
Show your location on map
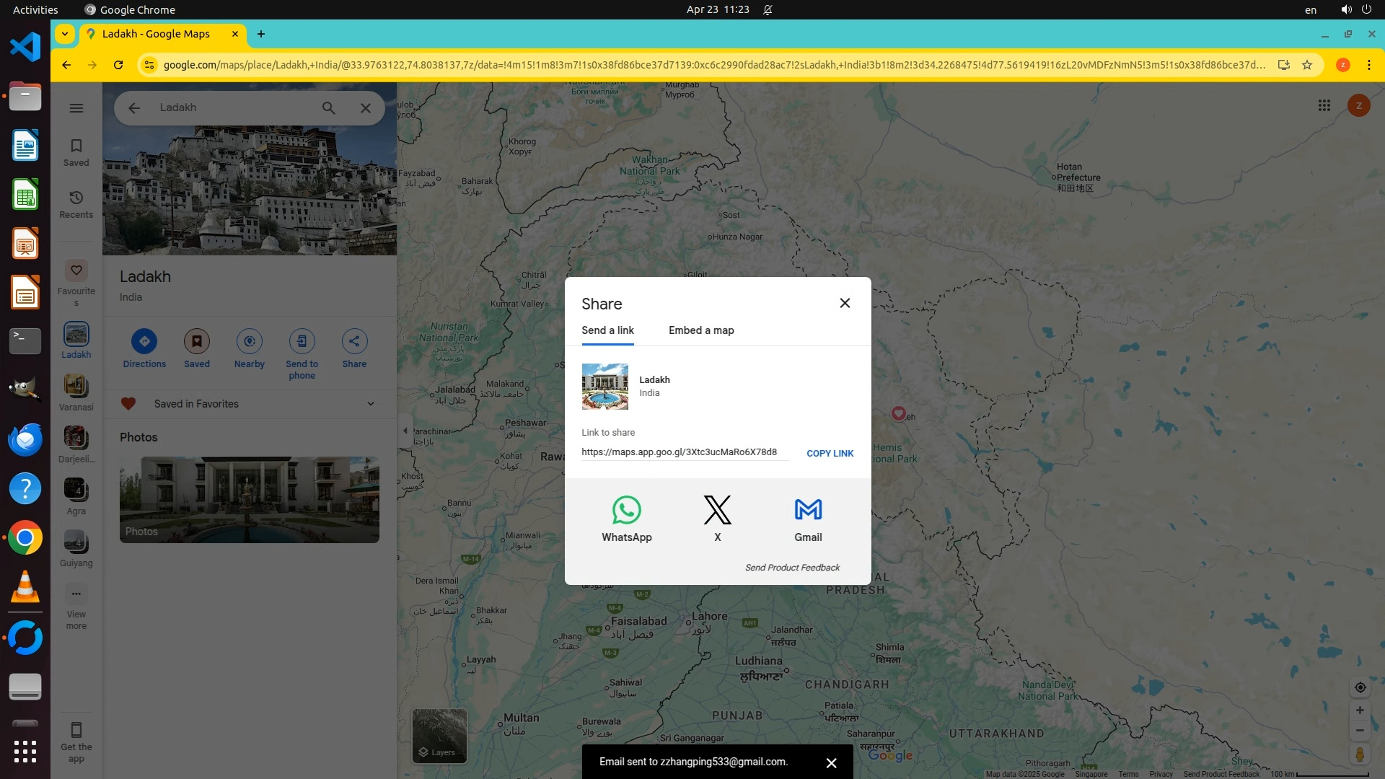pyautogui.click(x=1360, y=687)
